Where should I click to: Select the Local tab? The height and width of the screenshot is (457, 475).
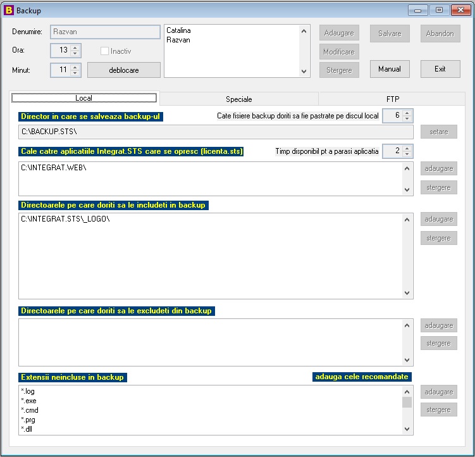click(x=84, y=98)
